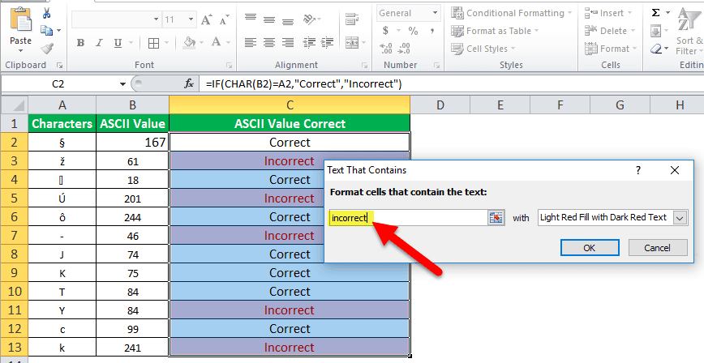704x363 pixels.
Task: Open the General number format dropdown
Action: click(436, 13)
